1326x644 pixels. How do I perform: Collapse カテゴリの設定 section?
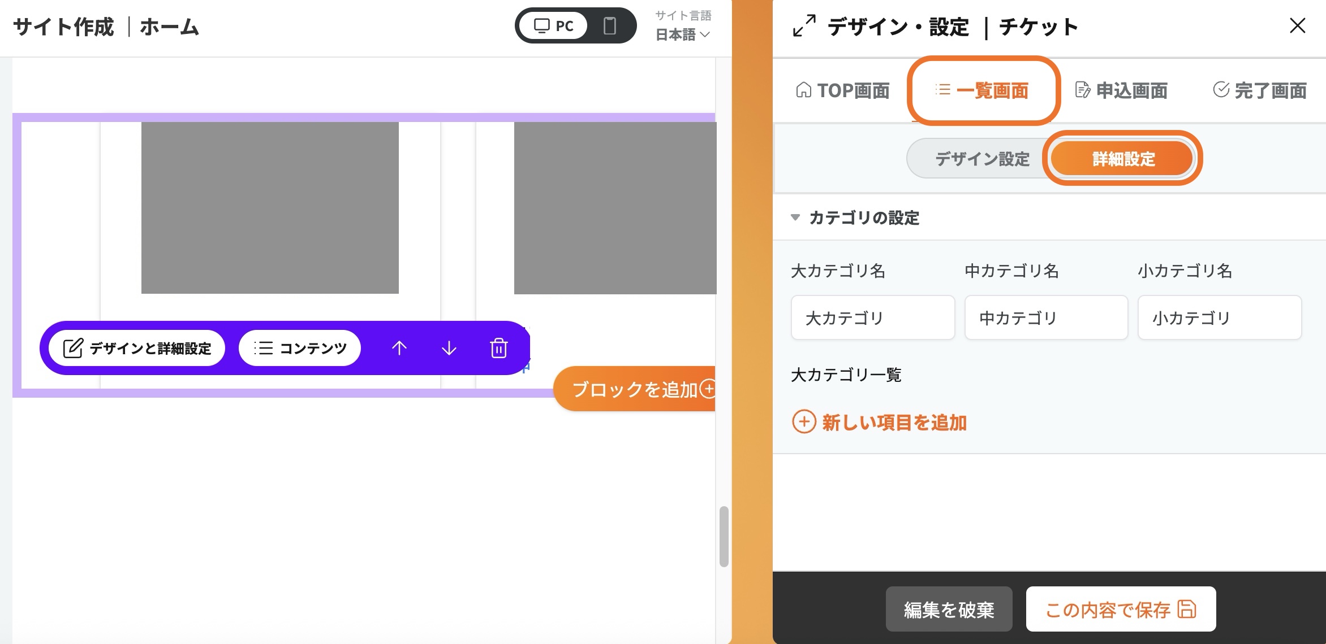[x=795, y=217]
